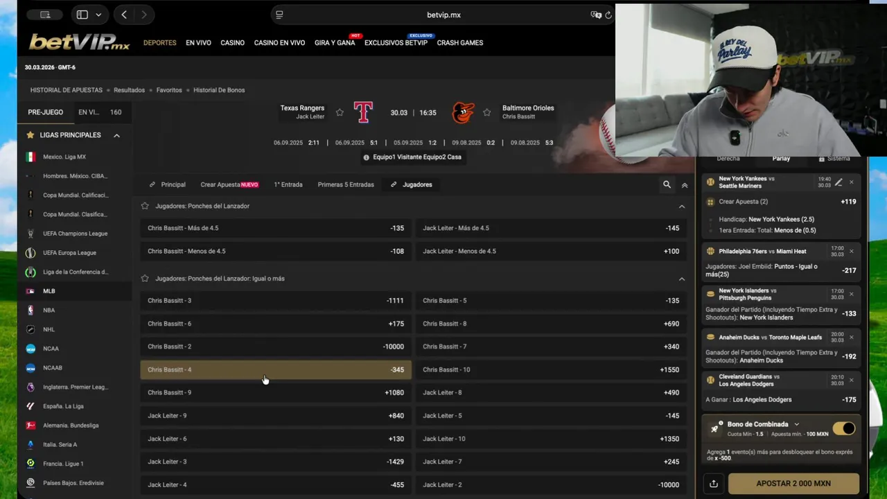Select the Sistema bet slip tab
The height and width of the screenshot is (499, 887).
(834, 159)
